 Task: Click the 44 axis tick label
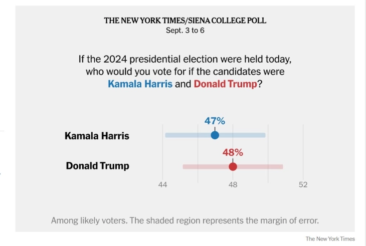(162, 184)
